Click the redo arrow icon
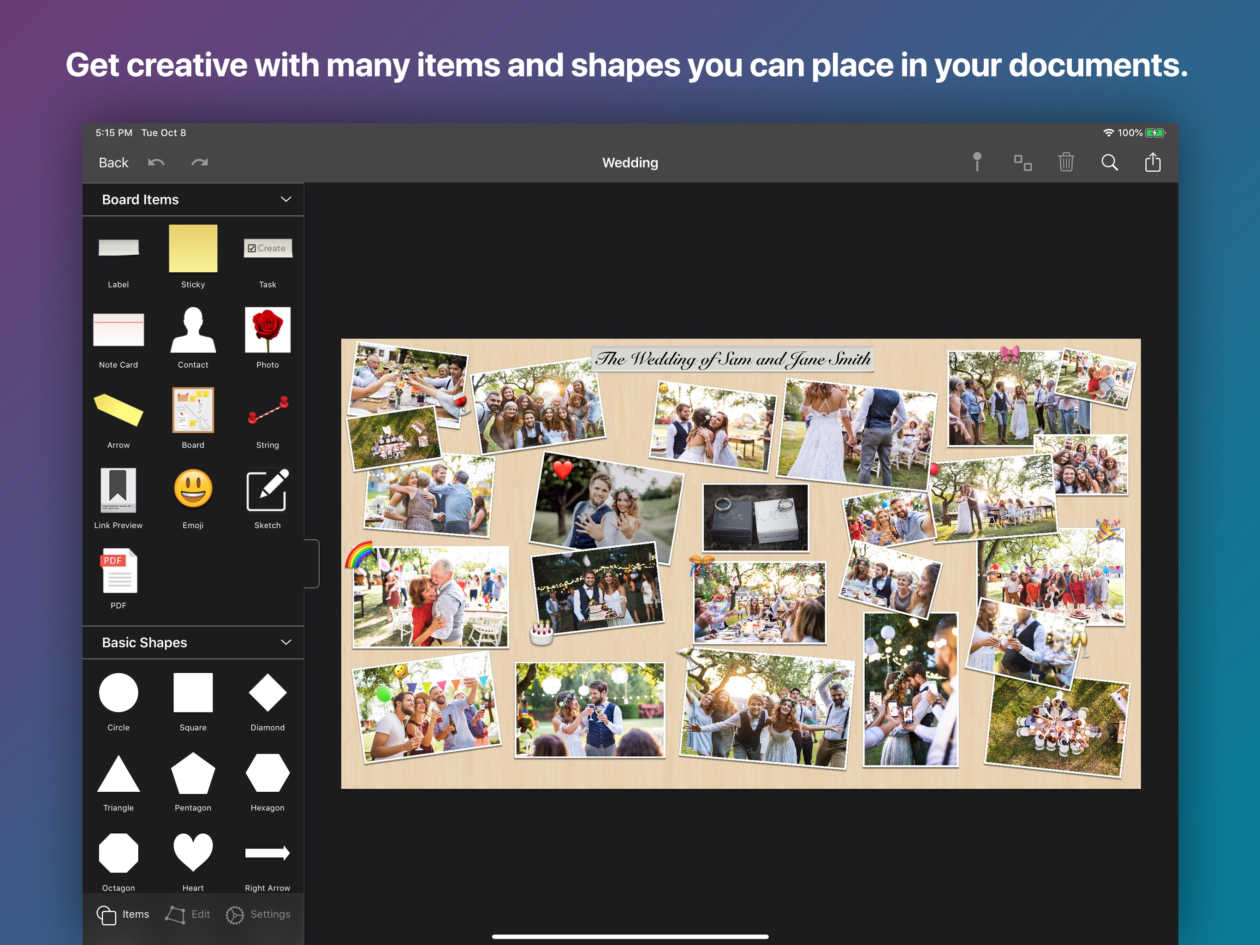This screenshot has height=945, width=1260. 199,163
